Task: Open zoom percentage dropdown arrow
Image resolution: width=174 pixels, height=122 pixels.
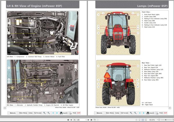Action: 157,120
